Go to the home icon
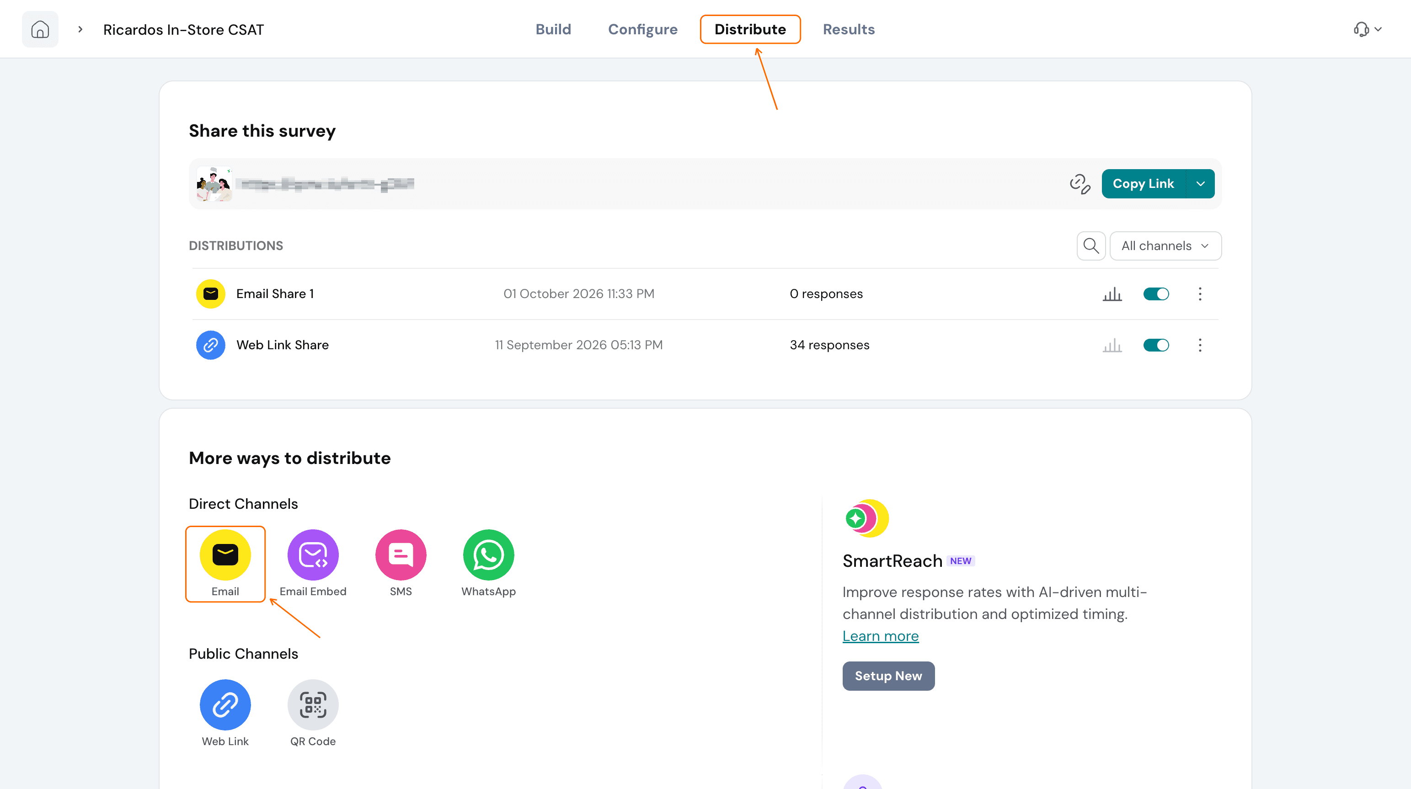This screenshot has width=1411, height=789. pos(40,30)
